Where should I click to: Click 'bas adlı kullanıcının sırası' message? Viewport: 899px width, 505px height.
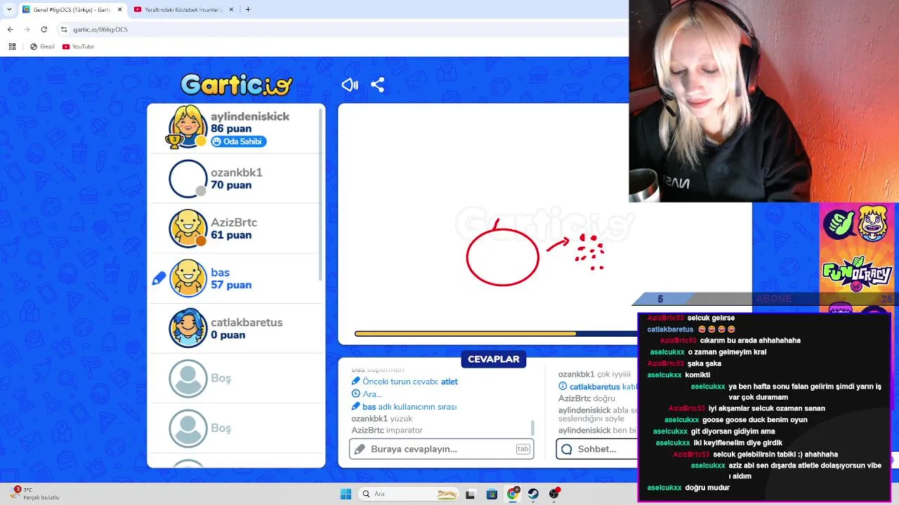pyautogui.click(x=409, y=407)
